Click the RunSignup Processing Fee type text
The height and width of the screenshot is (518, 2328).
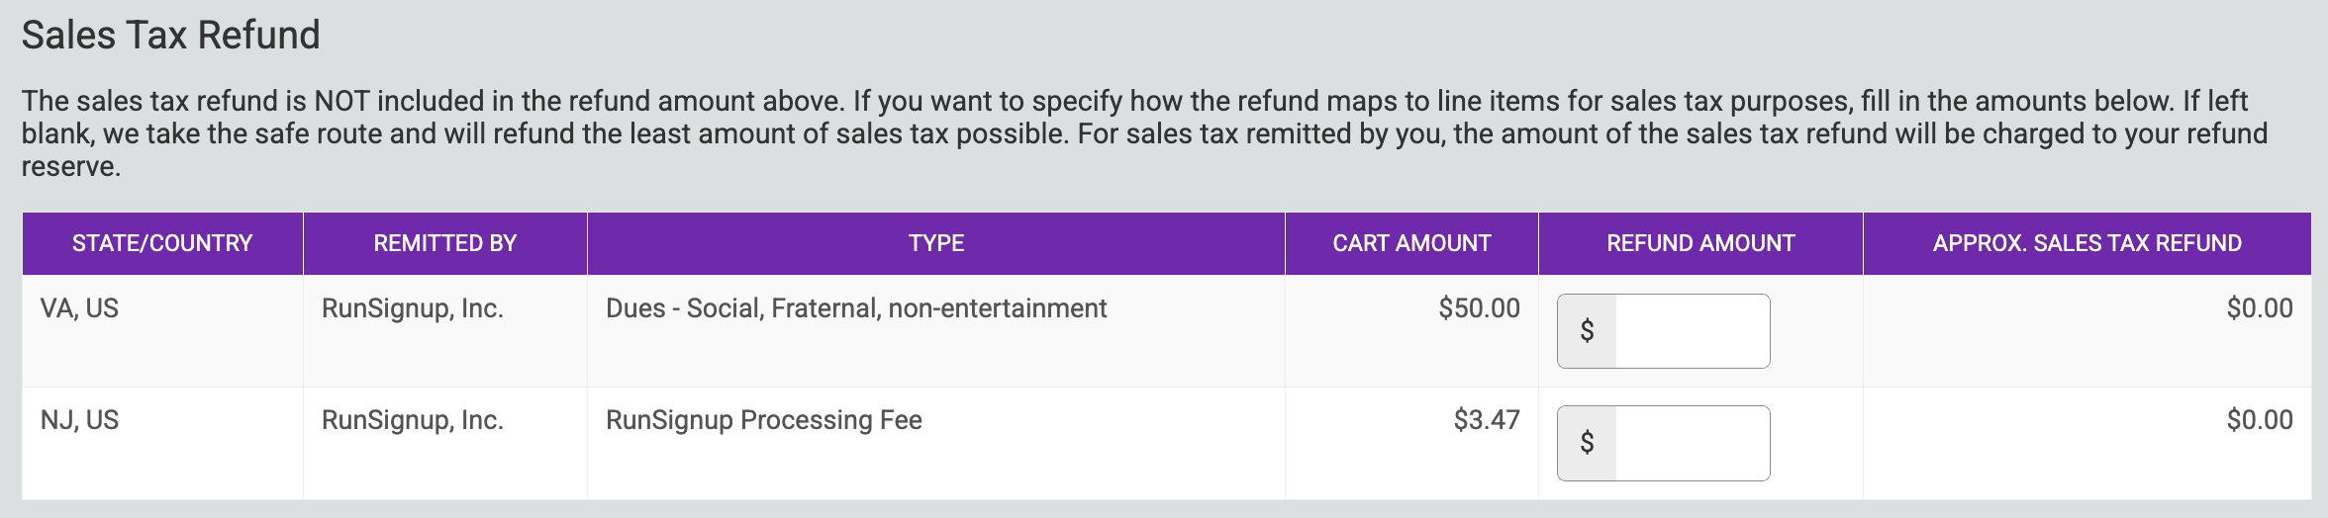click(x=764, y=420)
